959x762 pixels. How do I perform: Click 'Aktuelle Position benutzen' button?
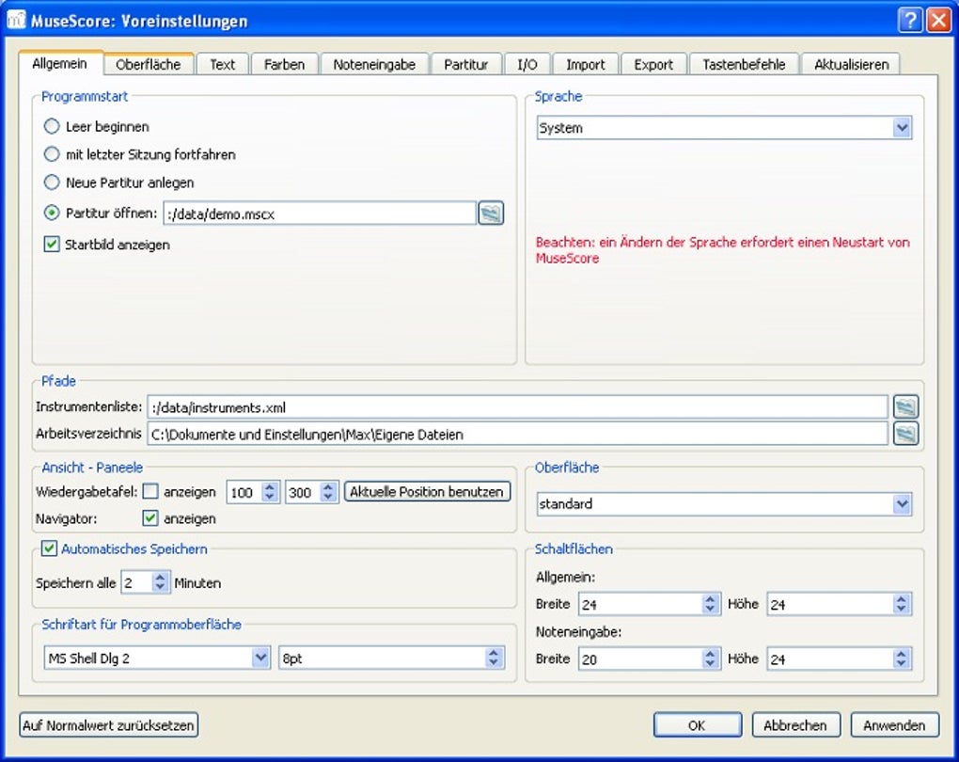pos(428,491)
